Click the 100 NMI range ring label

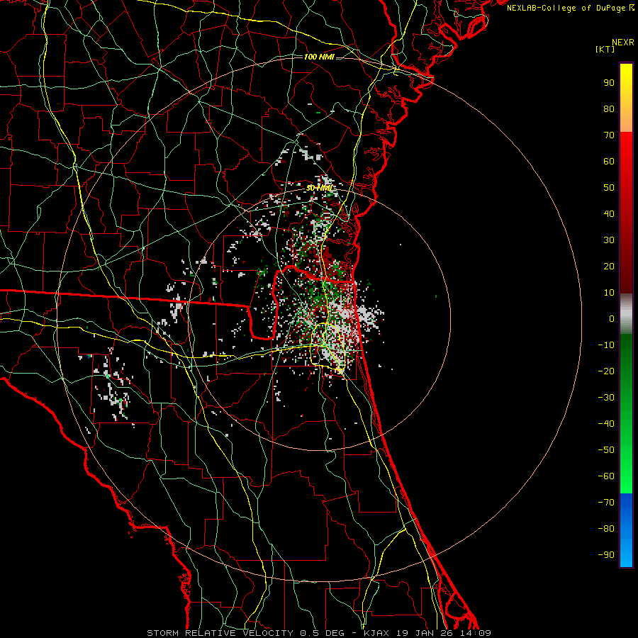pyautogui.click(x=319, y=57)
